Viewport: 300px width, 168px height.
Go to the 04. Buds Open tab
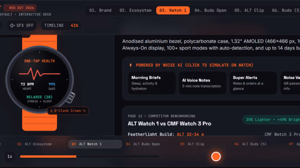pyautogui.click(x=210, y=10)
